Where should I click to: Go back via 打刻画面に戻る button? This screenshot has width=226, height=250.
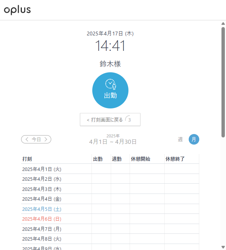pyautogui.click(x=110, y=120)
